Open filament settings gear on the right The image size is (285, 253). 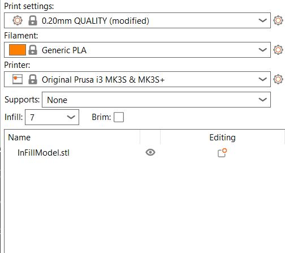[278, 50]
